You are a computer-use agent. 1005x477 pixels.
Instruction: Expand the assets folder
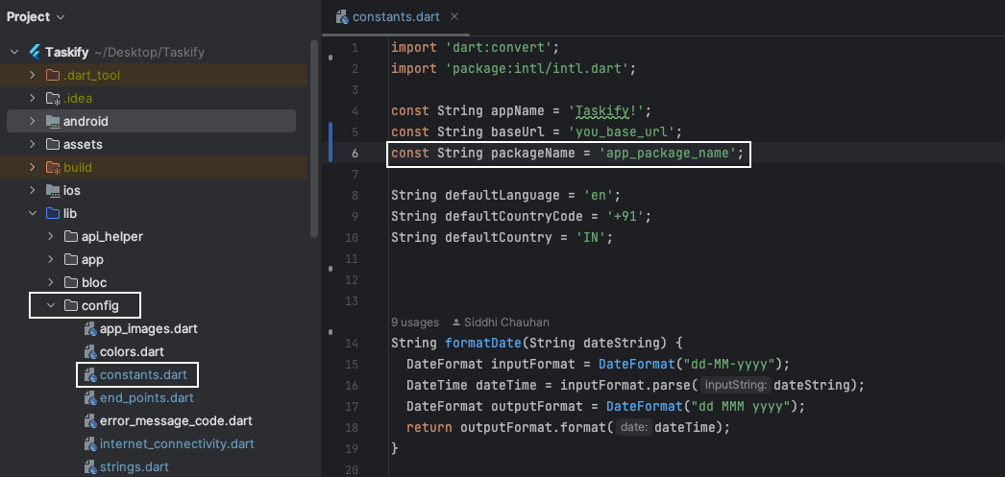point(32,144)
